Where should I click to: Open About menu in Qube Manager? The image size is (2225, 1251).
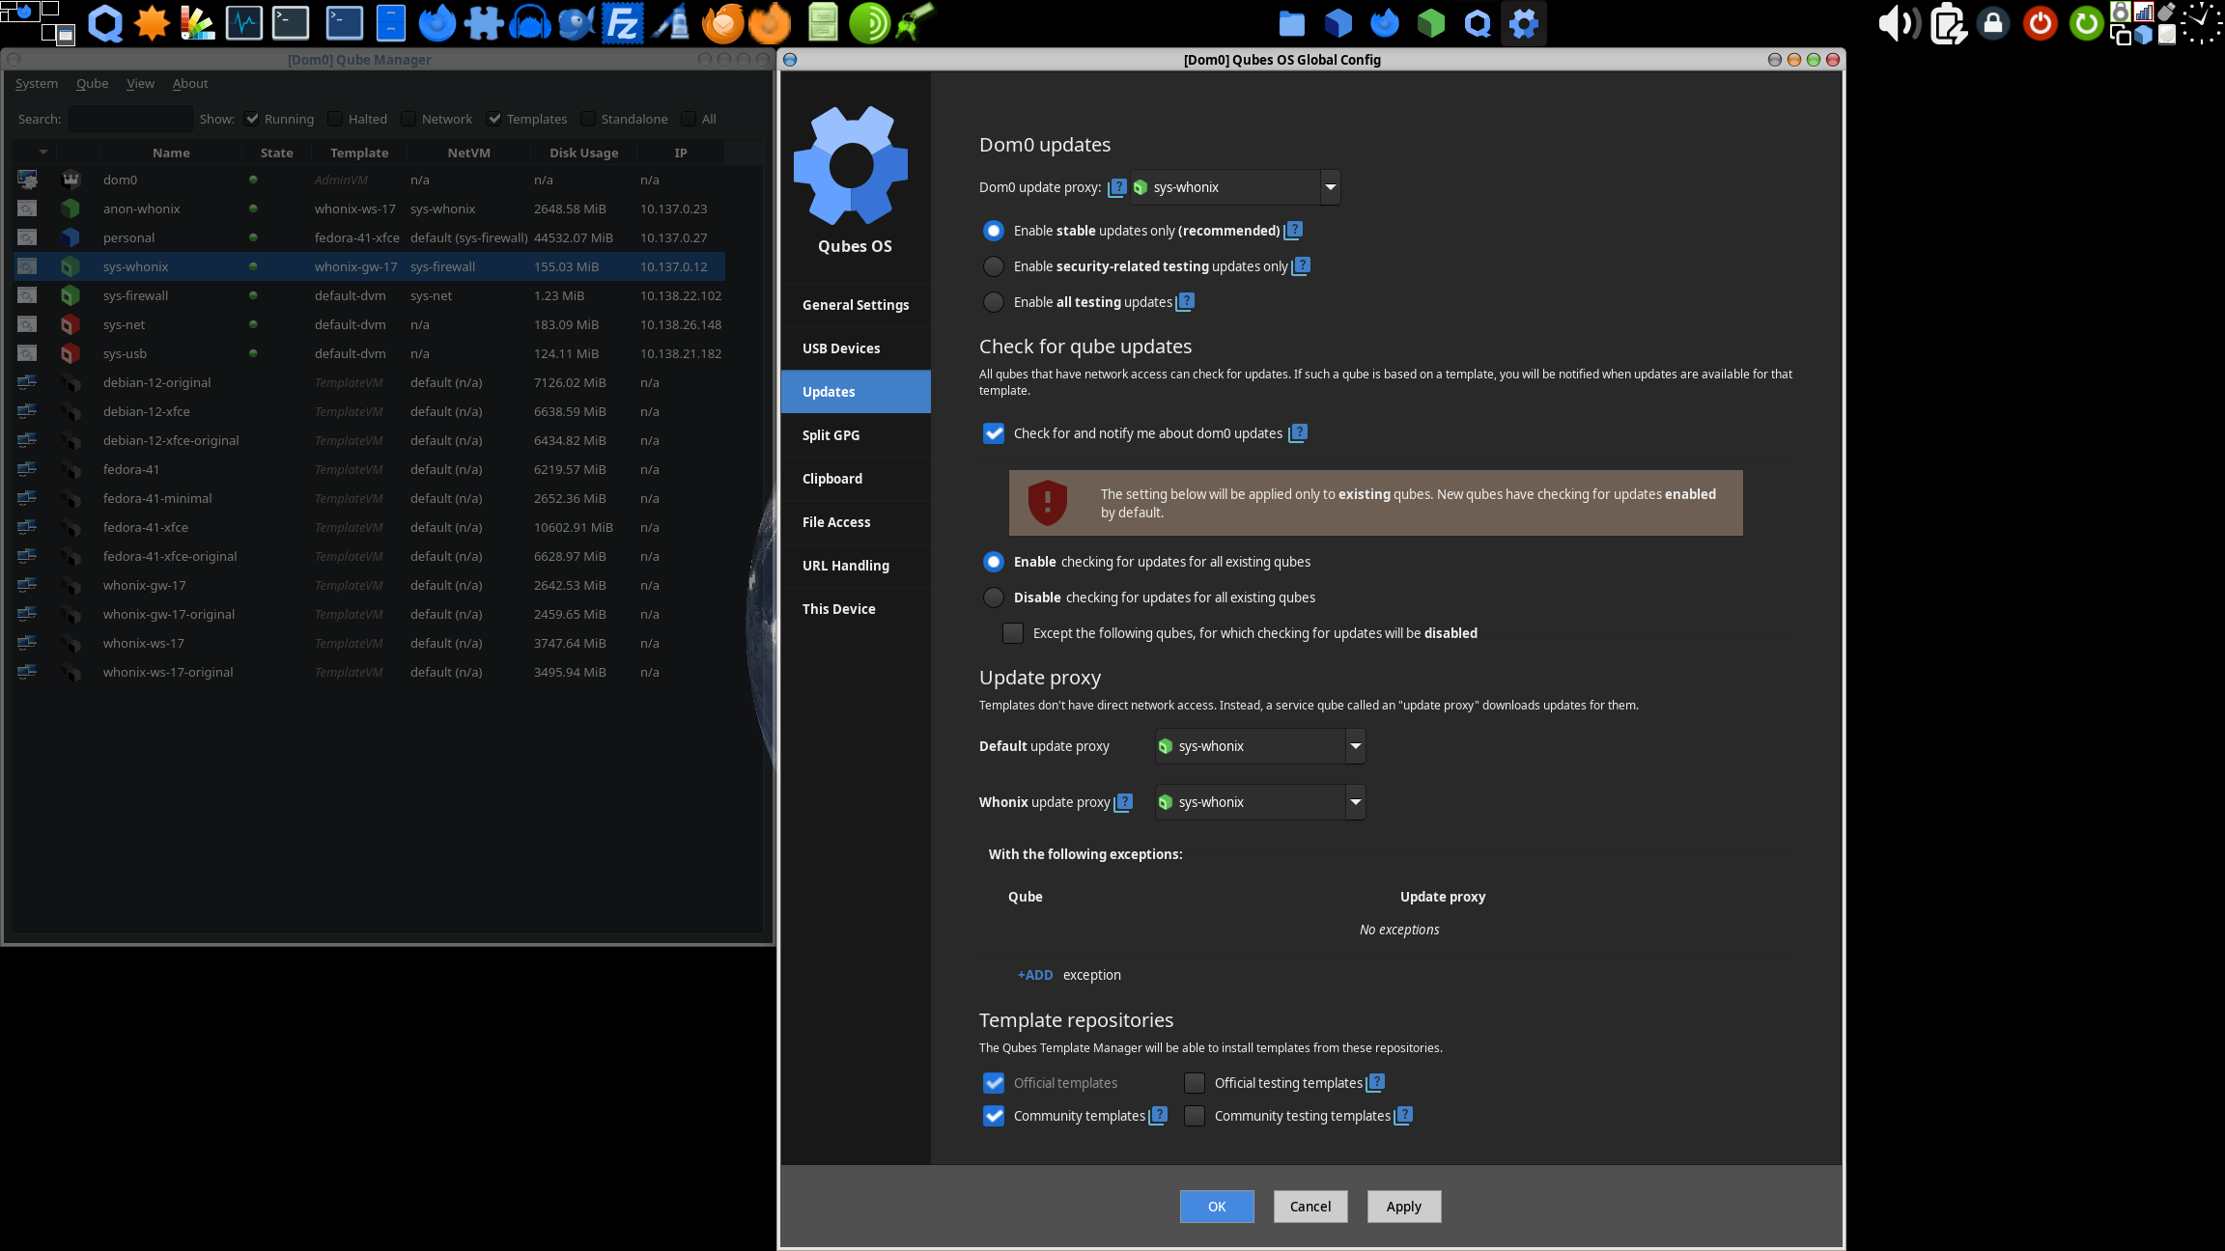[190, 84]
